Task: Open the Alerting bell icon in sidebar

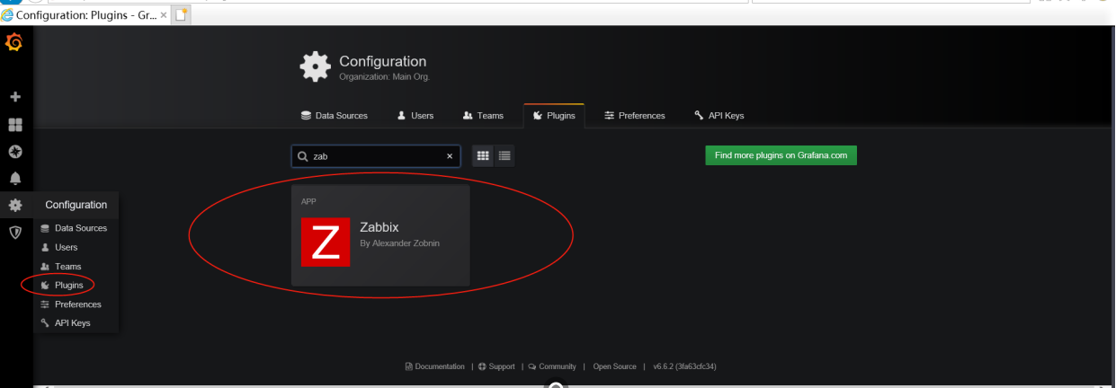Action: tap(15, 178)
